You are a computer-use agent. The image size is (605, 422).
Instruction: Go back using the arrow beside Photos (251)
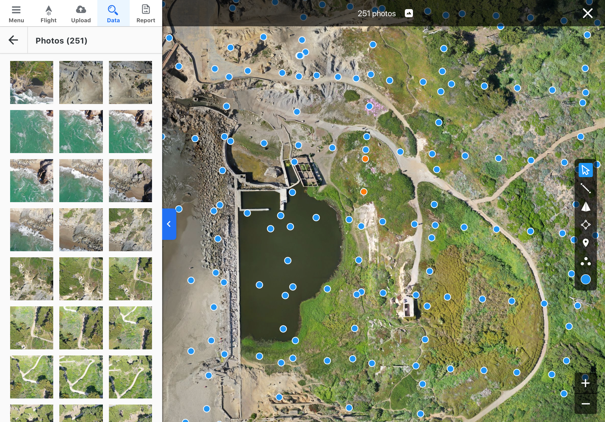(13, 40)
